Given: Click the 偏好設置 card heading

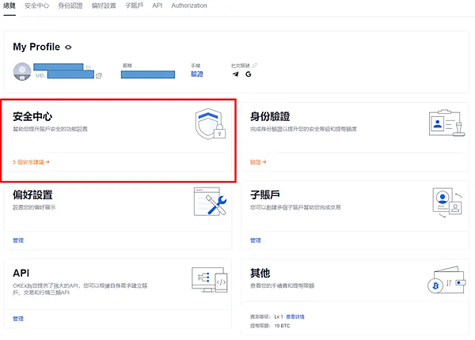Looking at the screenshot, I should (x=32, y=195).
